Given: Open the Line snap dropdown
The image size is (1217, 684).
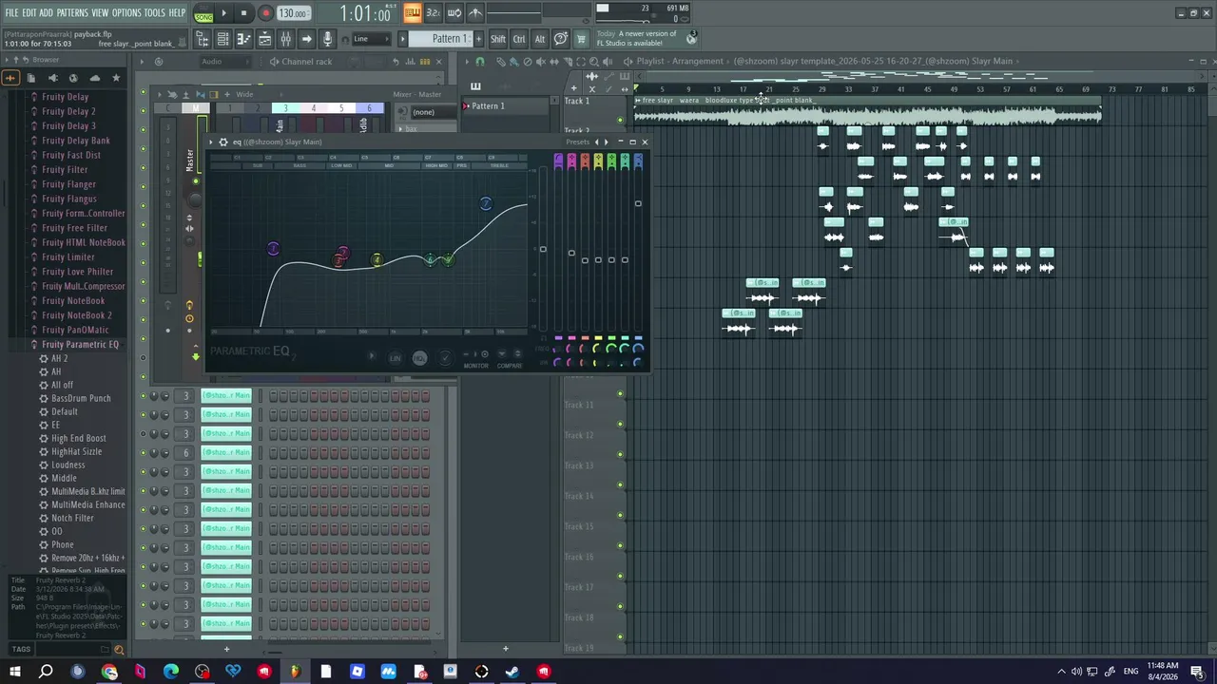Looking at the screenshot, I should [372, 39].
